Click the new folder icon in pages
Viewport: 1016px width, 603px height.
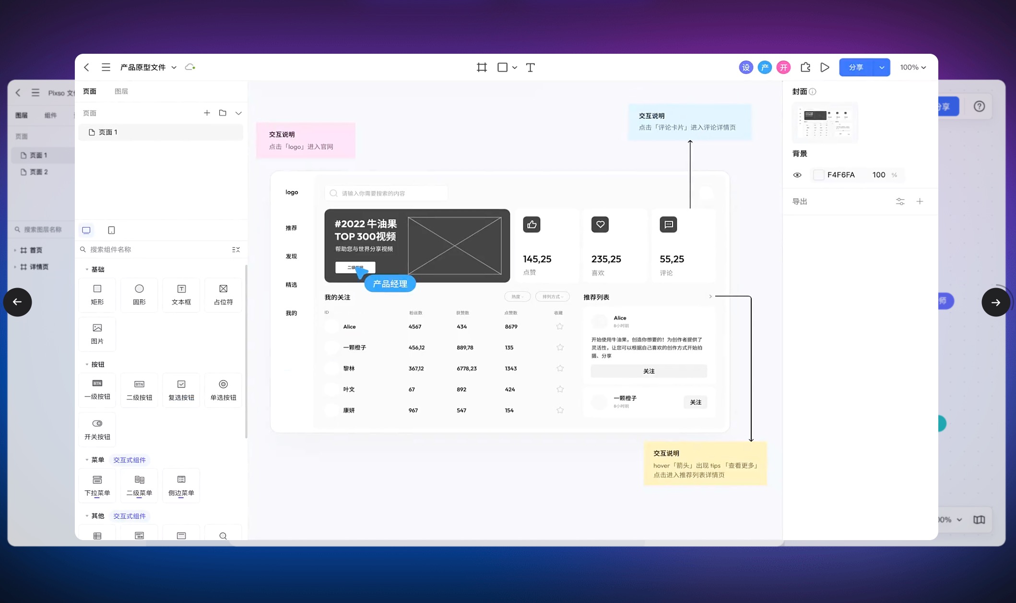tap(223, 113)
